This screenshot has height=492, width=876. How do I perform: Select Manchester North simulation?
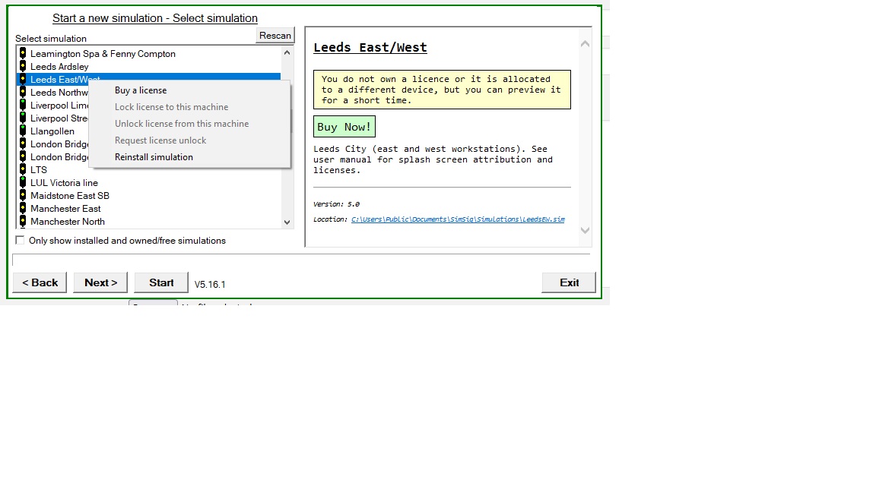click(x=68, y=222)
